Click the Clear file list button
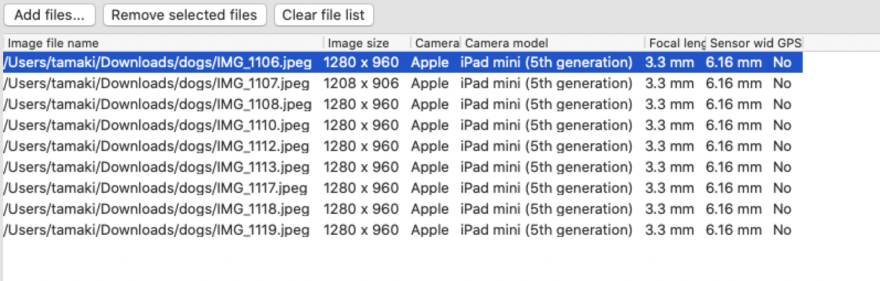The image size is (880, 281). click(324, 15)
